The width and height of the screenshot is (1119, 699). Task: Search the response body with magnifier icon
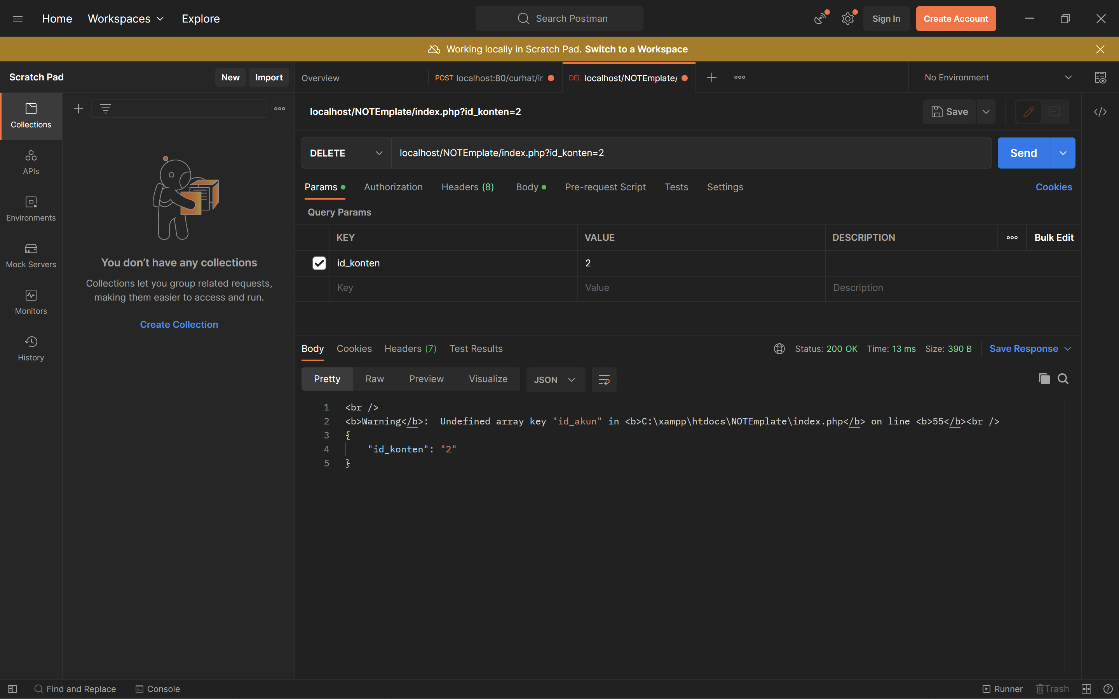pyautogui.click(x=1063, y=379)
